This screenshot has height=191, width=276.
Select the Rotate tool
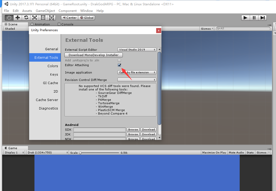coord(26,17)
